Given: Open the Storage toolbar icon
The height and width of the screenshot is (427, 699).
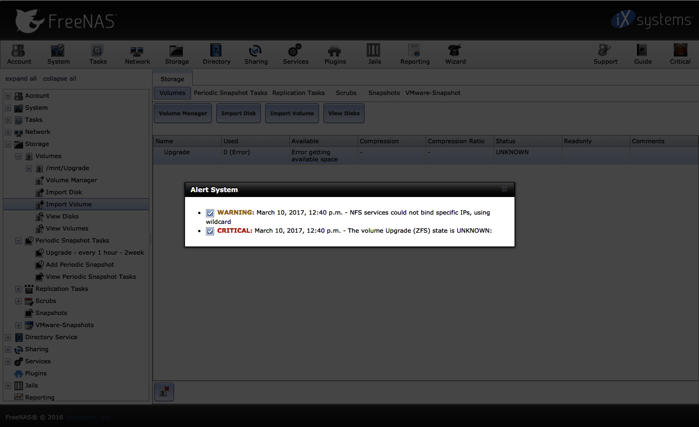Looking at the screenshot, I should pos(177,54).
